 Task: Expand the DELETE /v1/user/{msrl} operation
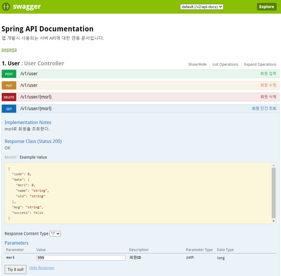36,97
